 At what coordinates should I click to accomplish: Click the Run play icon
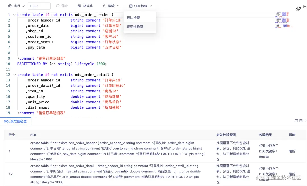[x=10, y=6]
